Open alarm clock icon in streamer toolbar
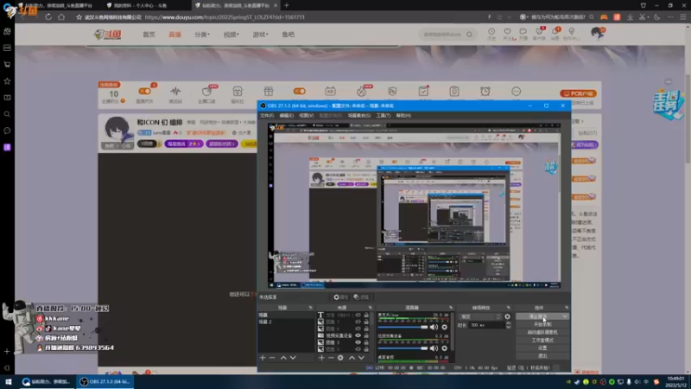The height and width of the screenshot is (389, 691). [485, 92]
